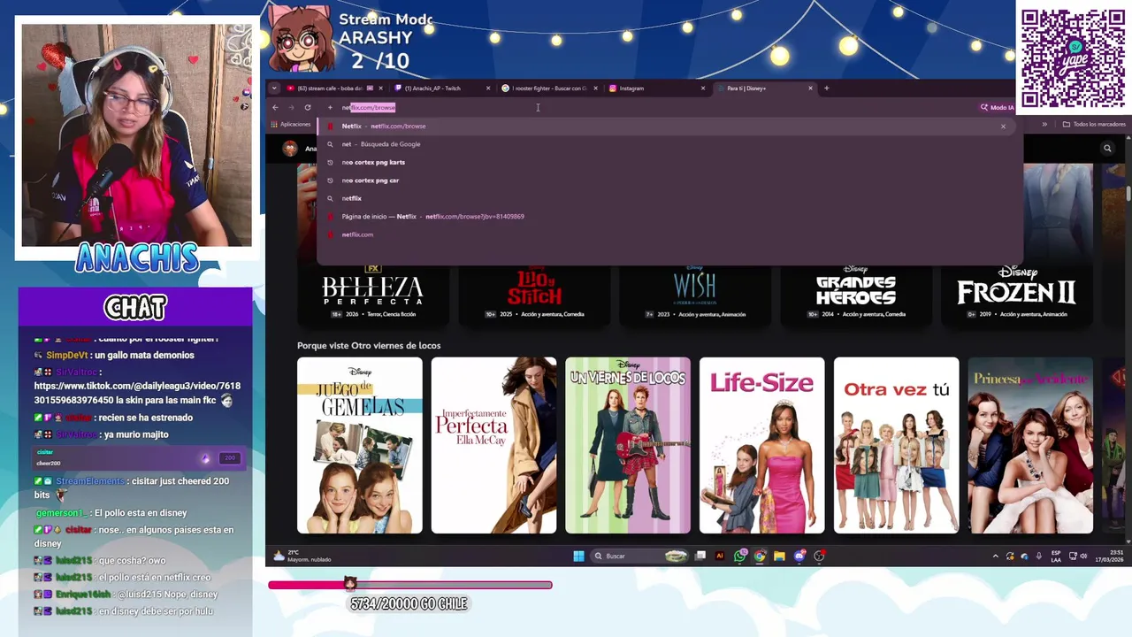Click the address bar showing netflix.com/browse
Viewport: 1132px width, 637px height.
(646, 107)
